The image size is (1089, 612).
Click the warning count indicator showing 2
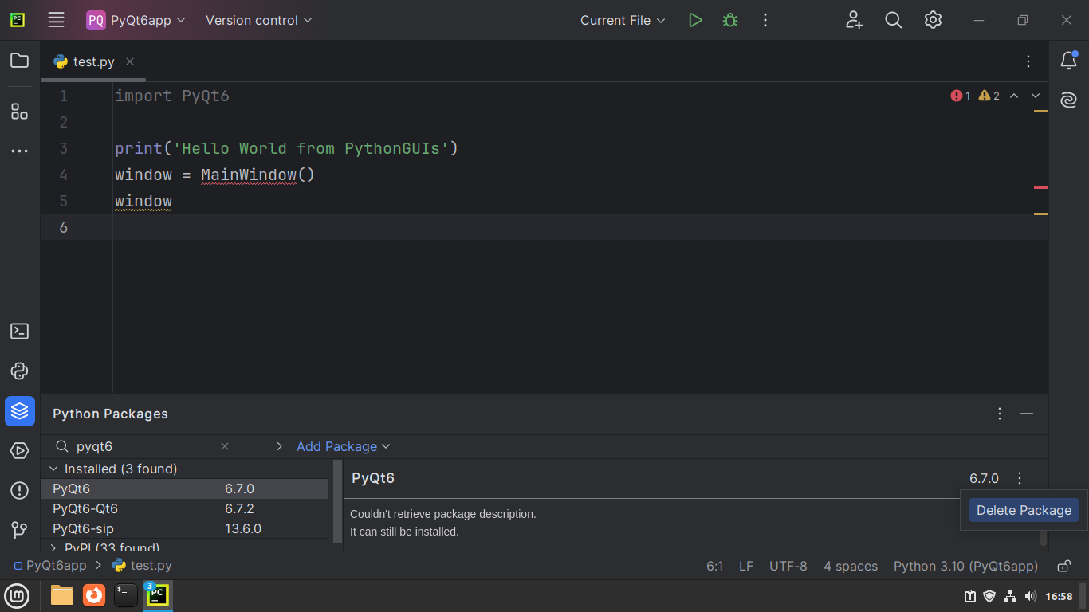989,96
